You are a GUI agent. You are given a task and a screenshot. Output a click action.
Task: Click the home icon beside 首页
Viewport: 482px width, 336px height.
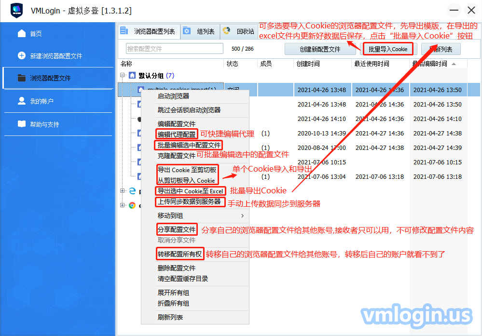tap(22, 33)
